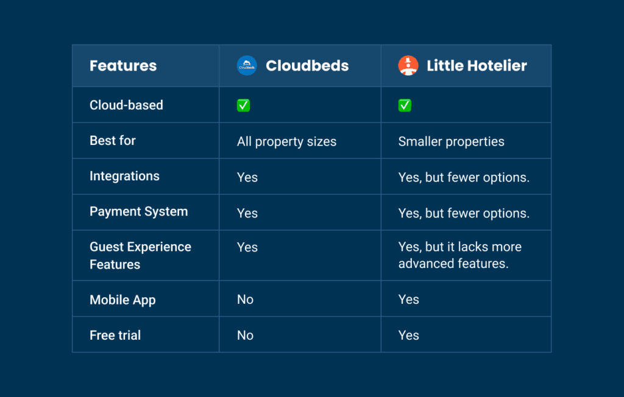
Task: Select the Free trial row label
Action: point(115,335)
